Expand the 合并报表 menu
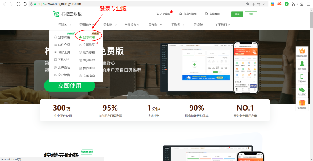 132,25
